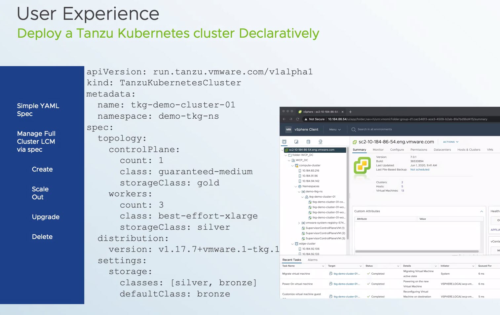Collapse the Custom Attributes panel

(x=481, y=211)
